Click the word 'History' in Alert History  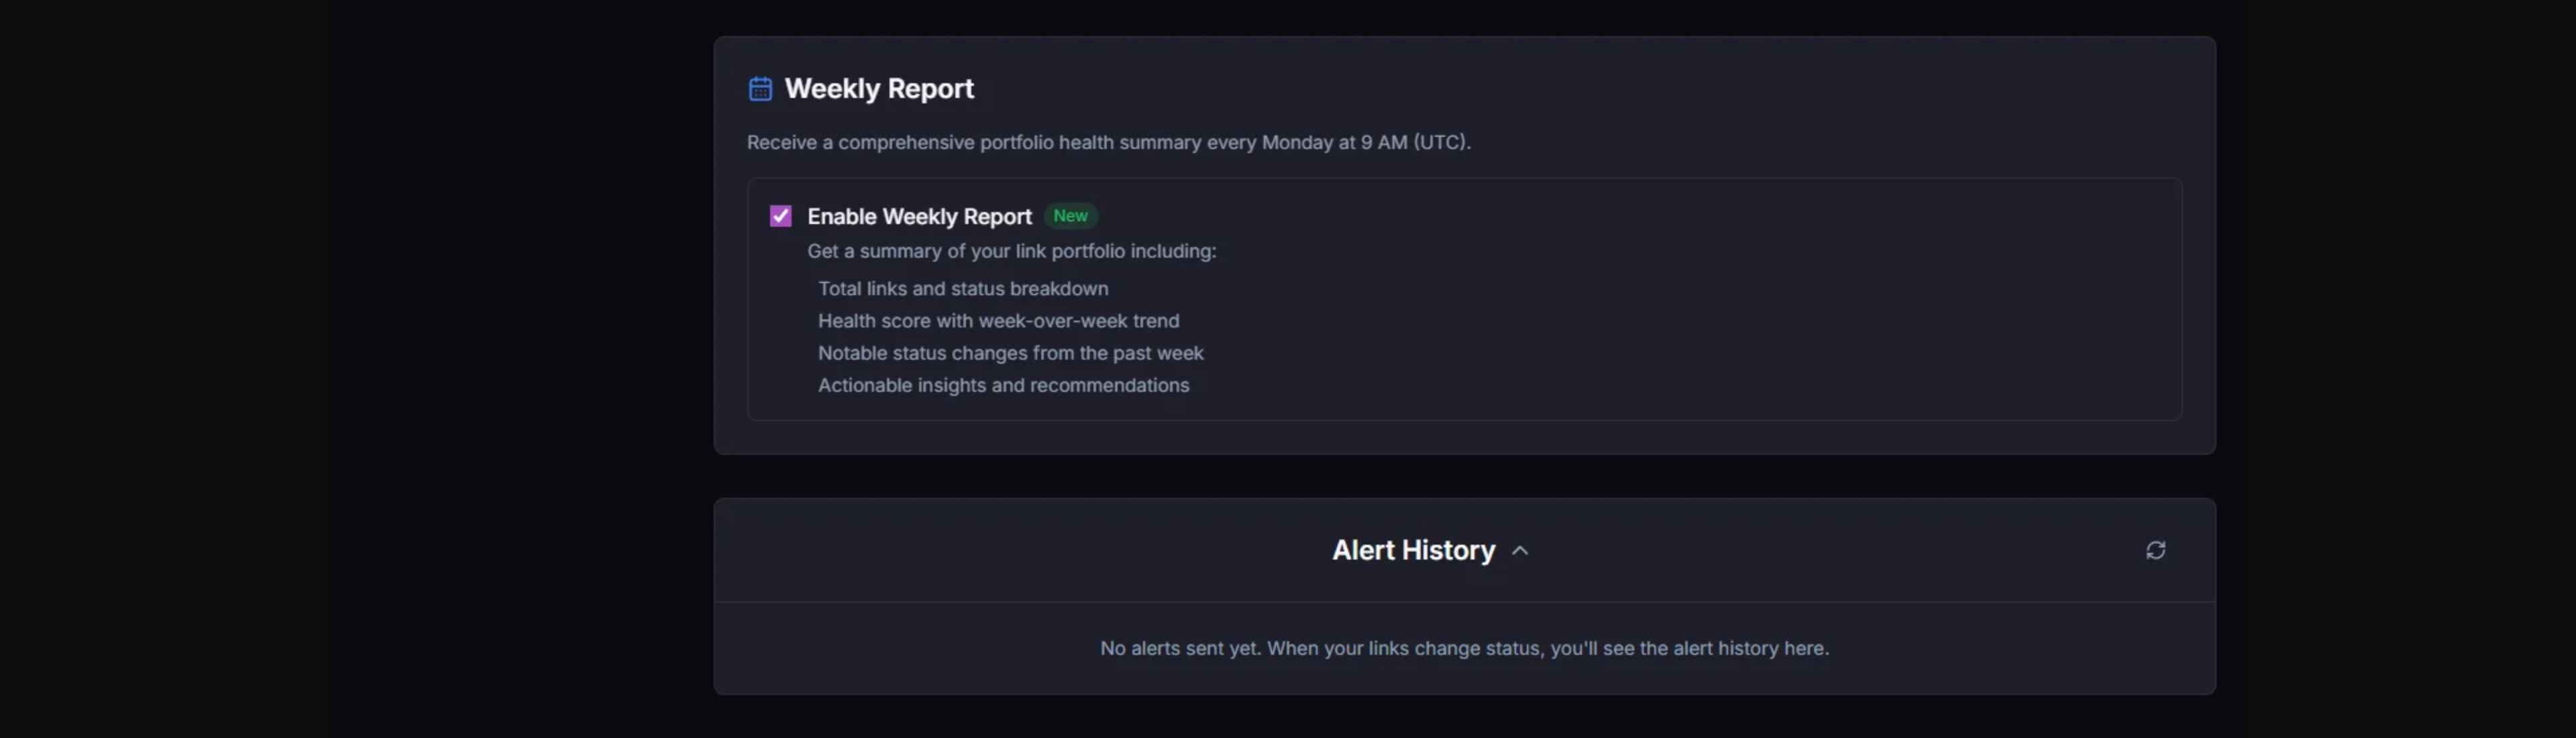pos(1448,550)
